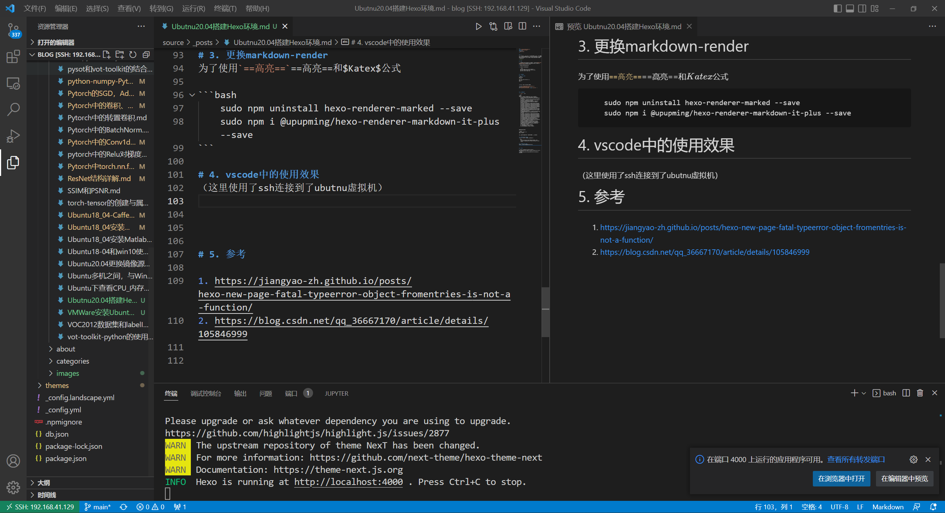Open the localhost:4000 link in terminal

click(348, 482)
